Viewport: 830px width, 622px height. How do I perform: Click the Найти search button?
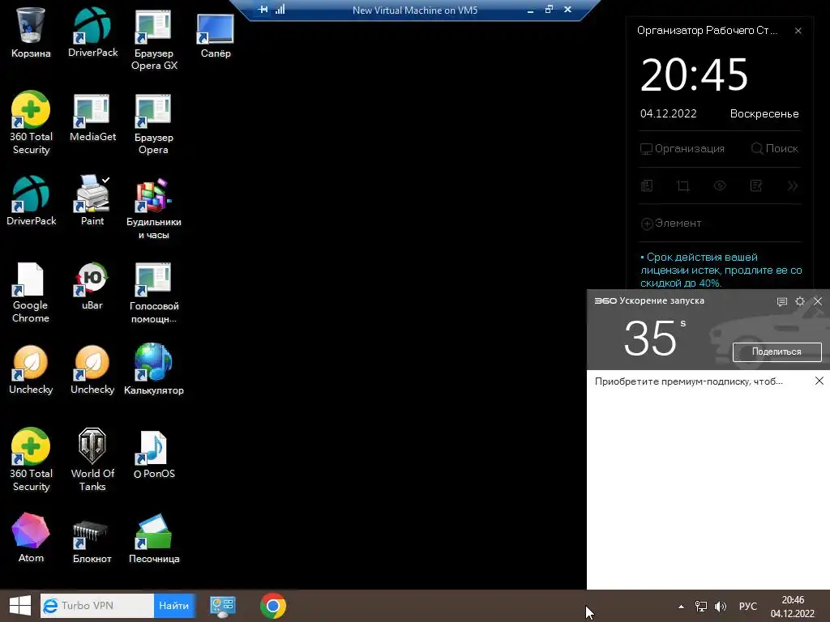click(x=173, y=606)
